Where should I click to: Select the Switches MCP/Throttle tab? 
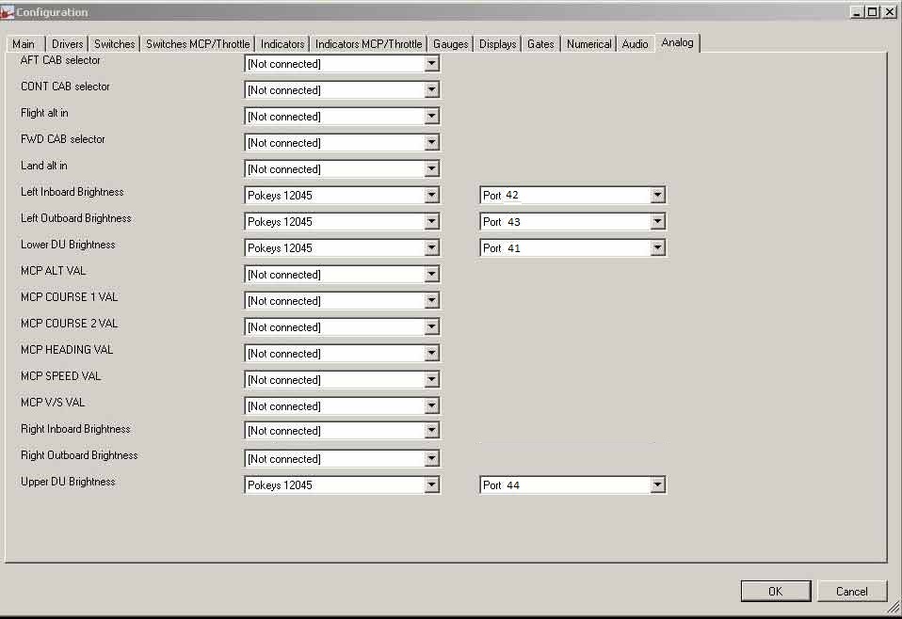pyautogui.click(x=198, y=44)
